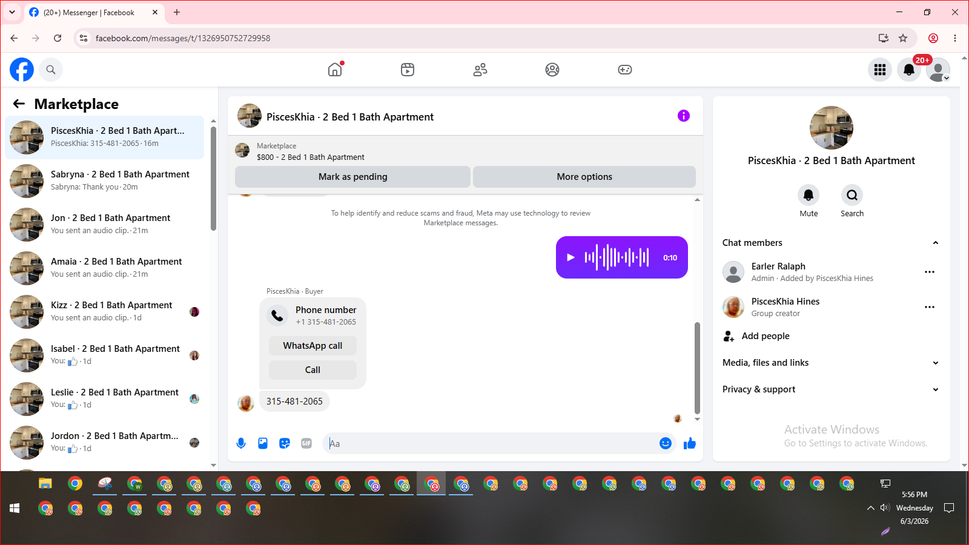Select the Messenger | Facebook tab

94,12
